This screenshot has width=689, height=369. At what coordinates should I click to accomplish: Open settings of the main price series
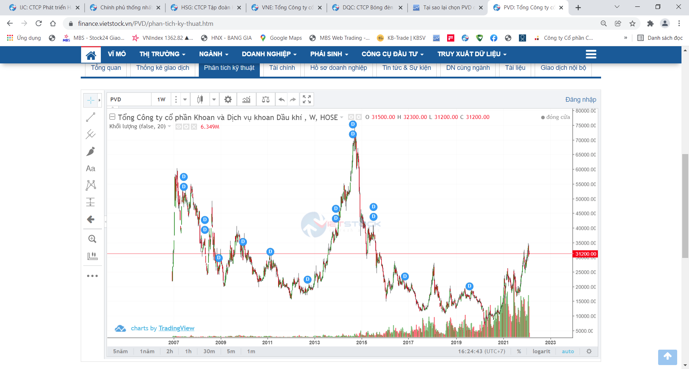coord(358,117)
